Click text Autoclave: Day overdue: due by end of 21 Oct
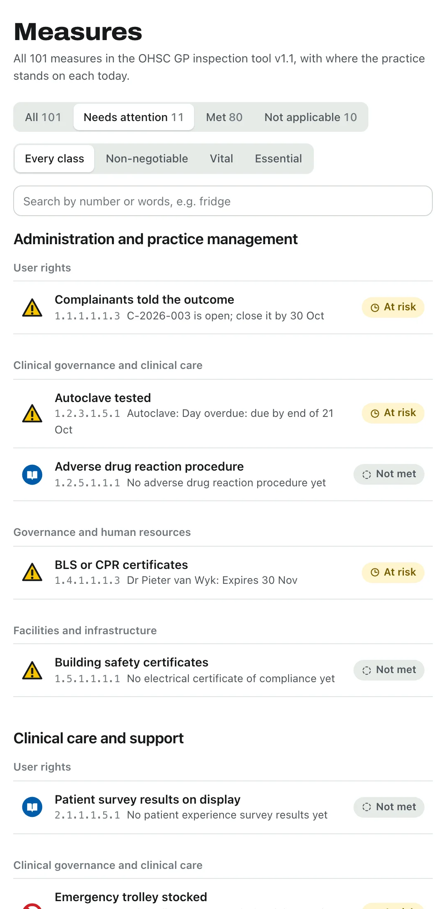 pos(194,422)
